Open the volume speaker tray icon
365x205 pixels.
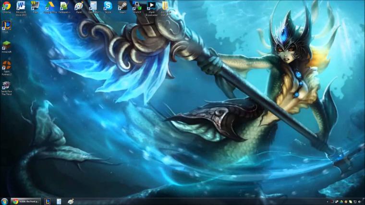point(360,202)
